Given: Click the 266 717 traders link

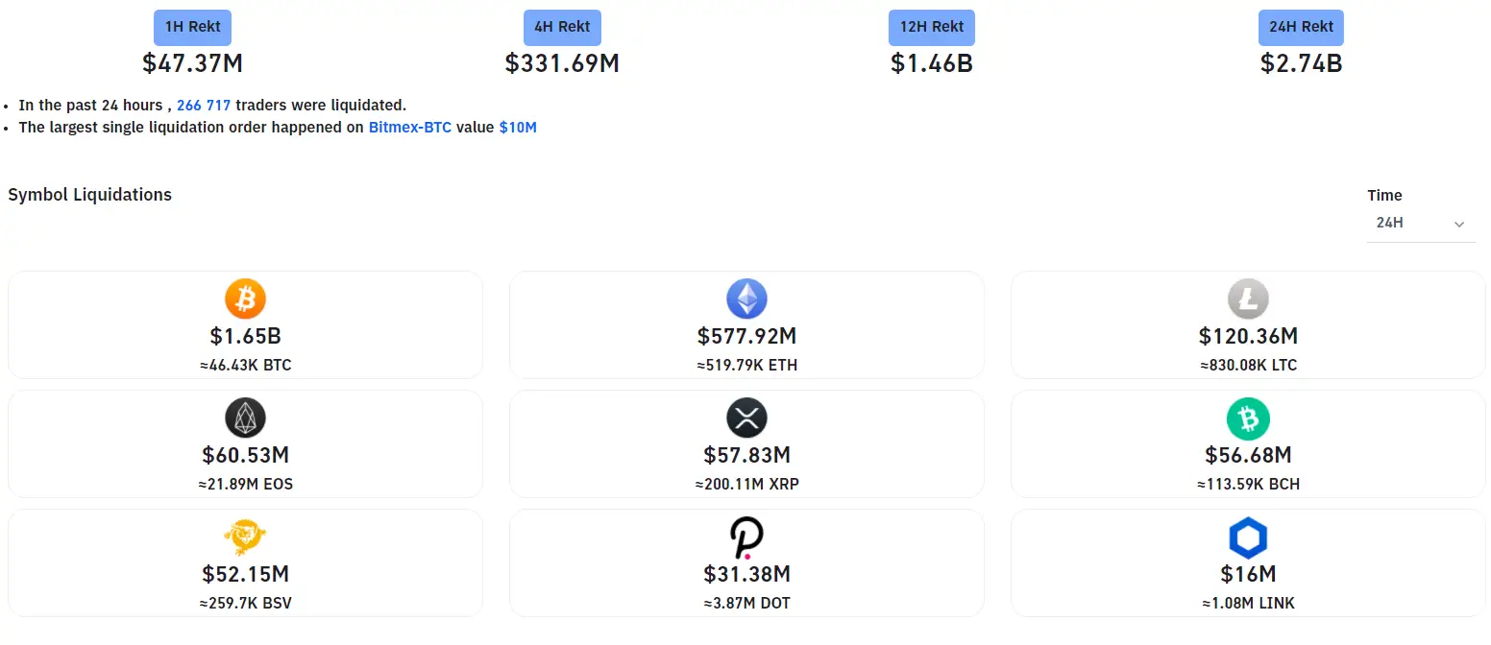Looking at the screenshot, I should click(x=204, y=106).
